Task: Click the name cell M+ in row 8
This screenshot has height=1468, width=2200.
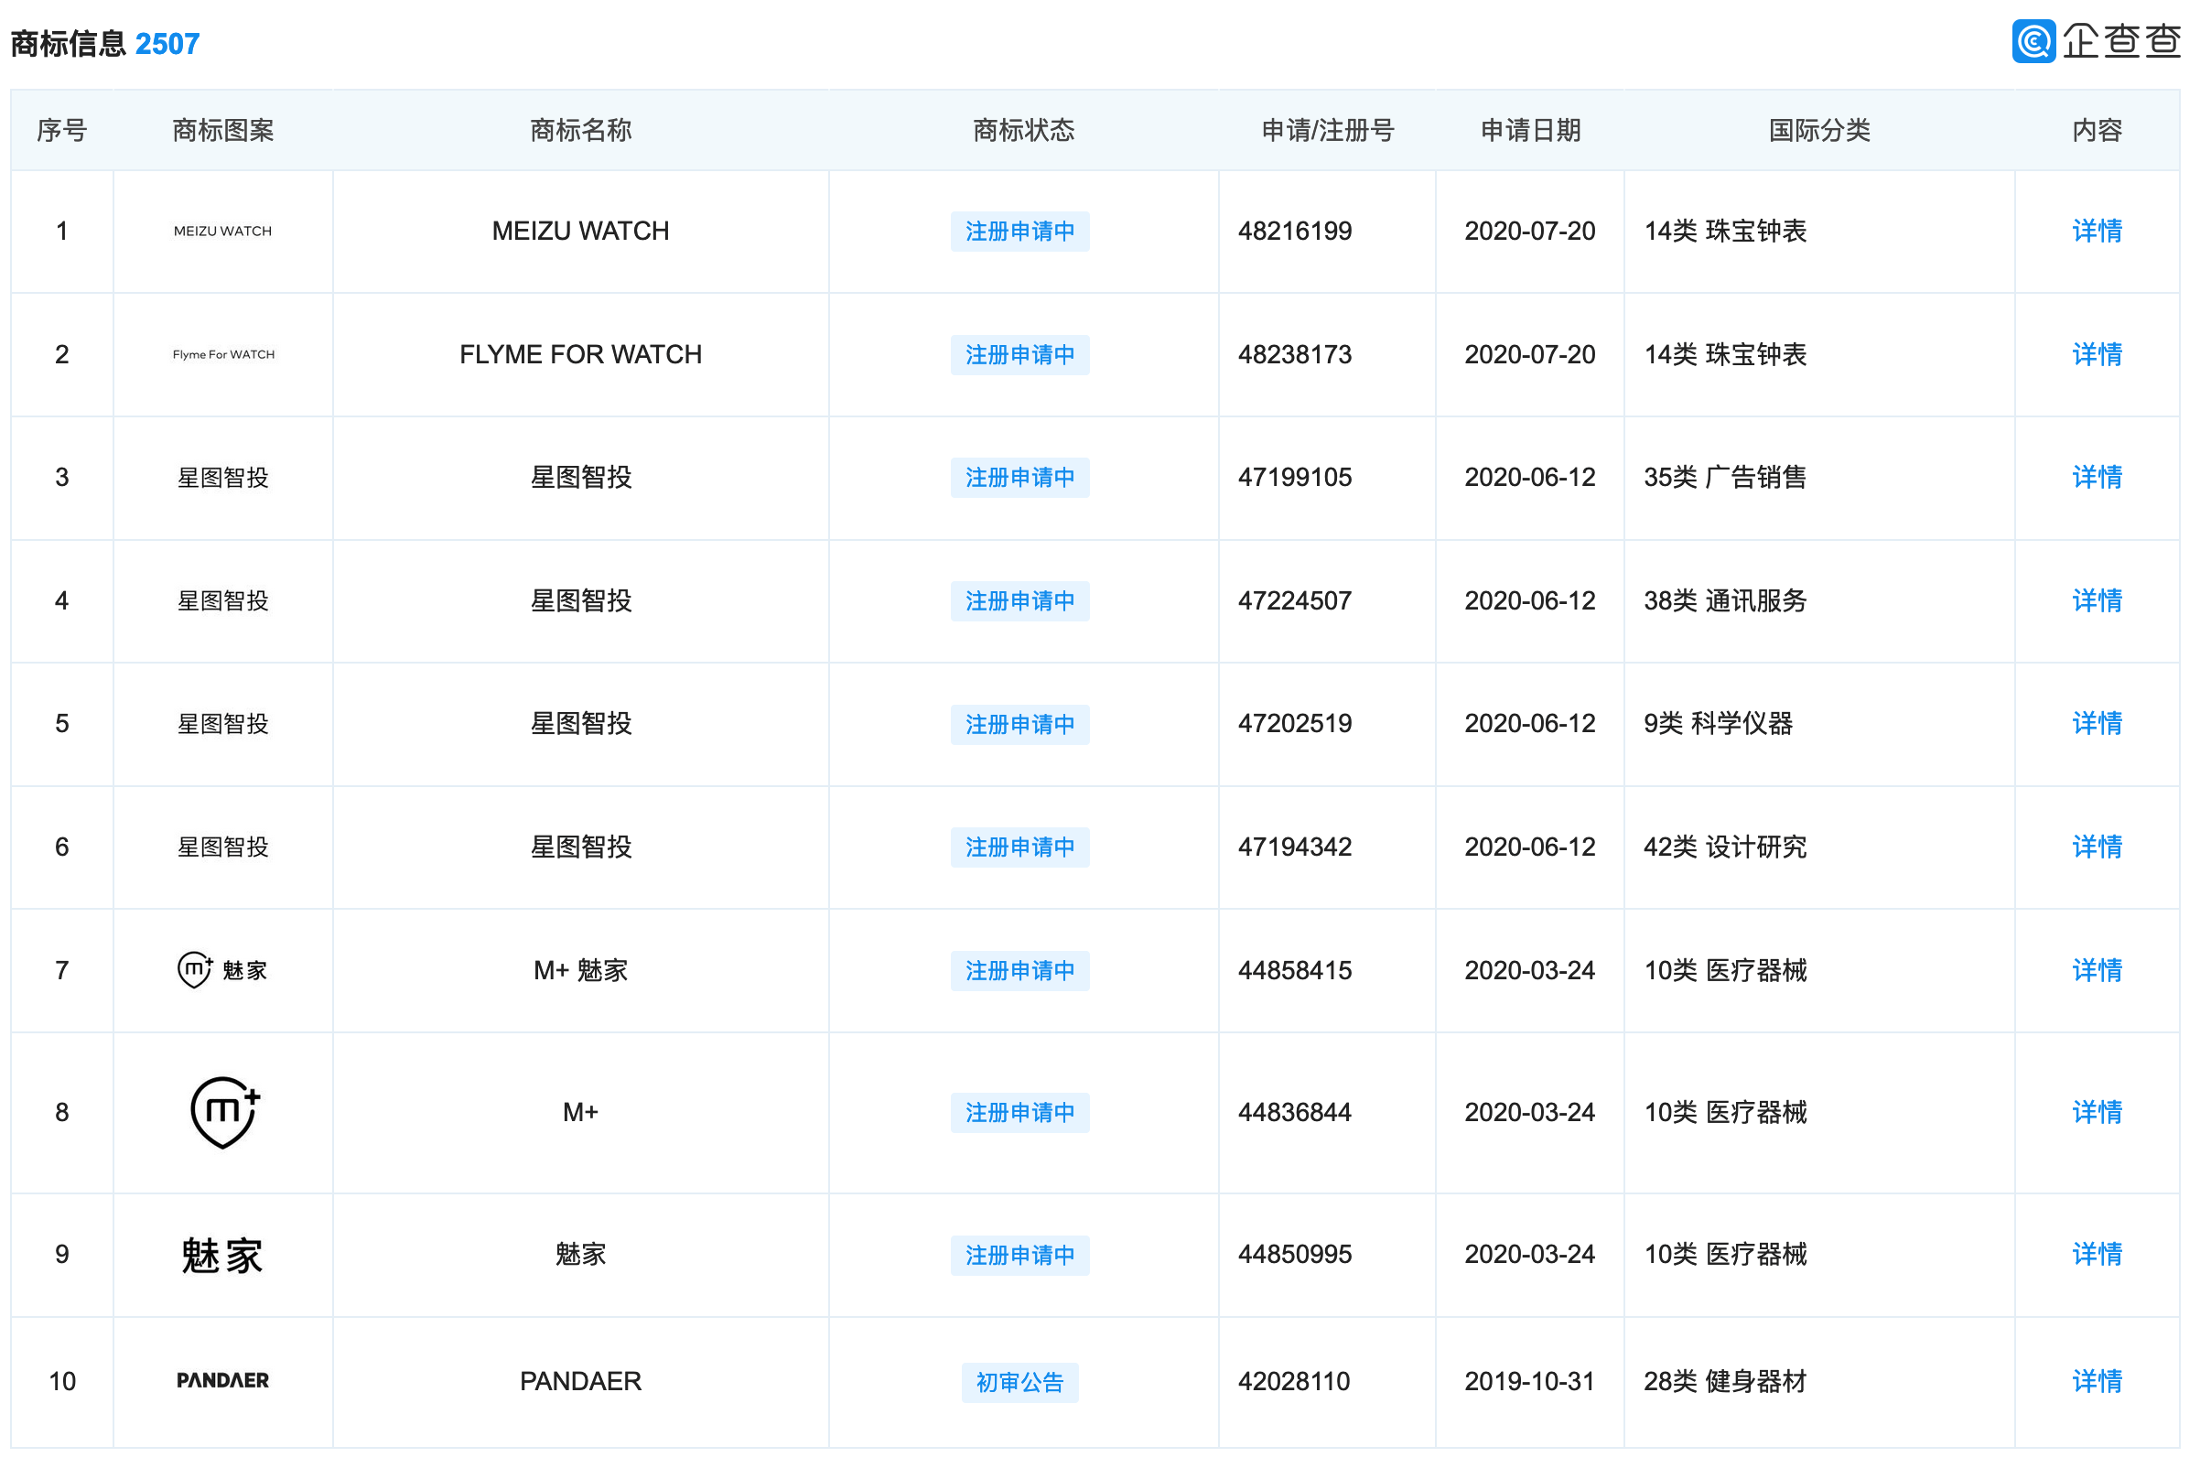Action: 580,1112
